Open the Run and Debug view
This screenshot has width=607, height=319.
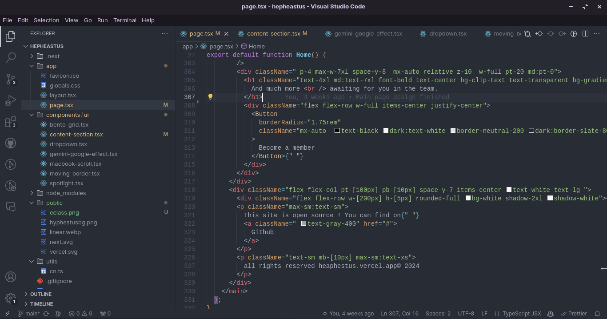(x=11, y=100)
